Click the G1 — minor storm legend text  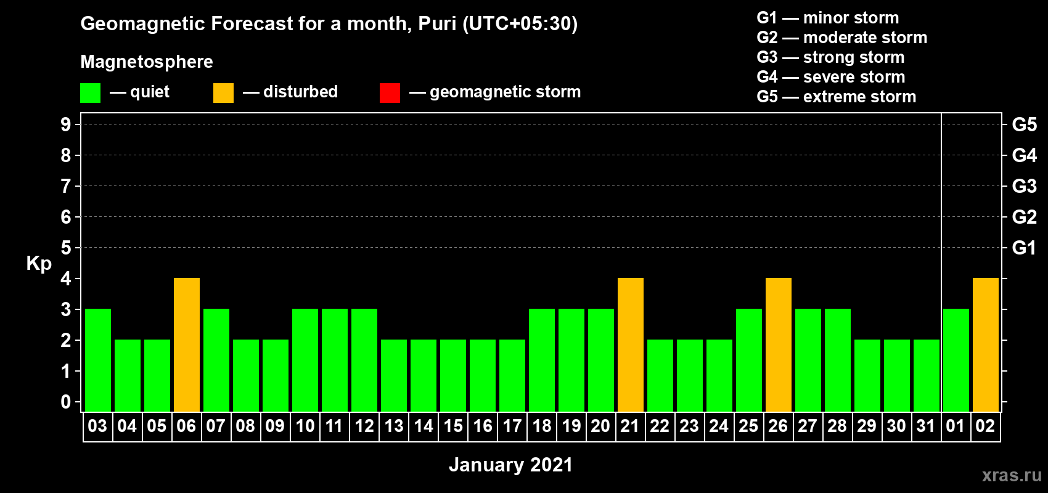828,18
